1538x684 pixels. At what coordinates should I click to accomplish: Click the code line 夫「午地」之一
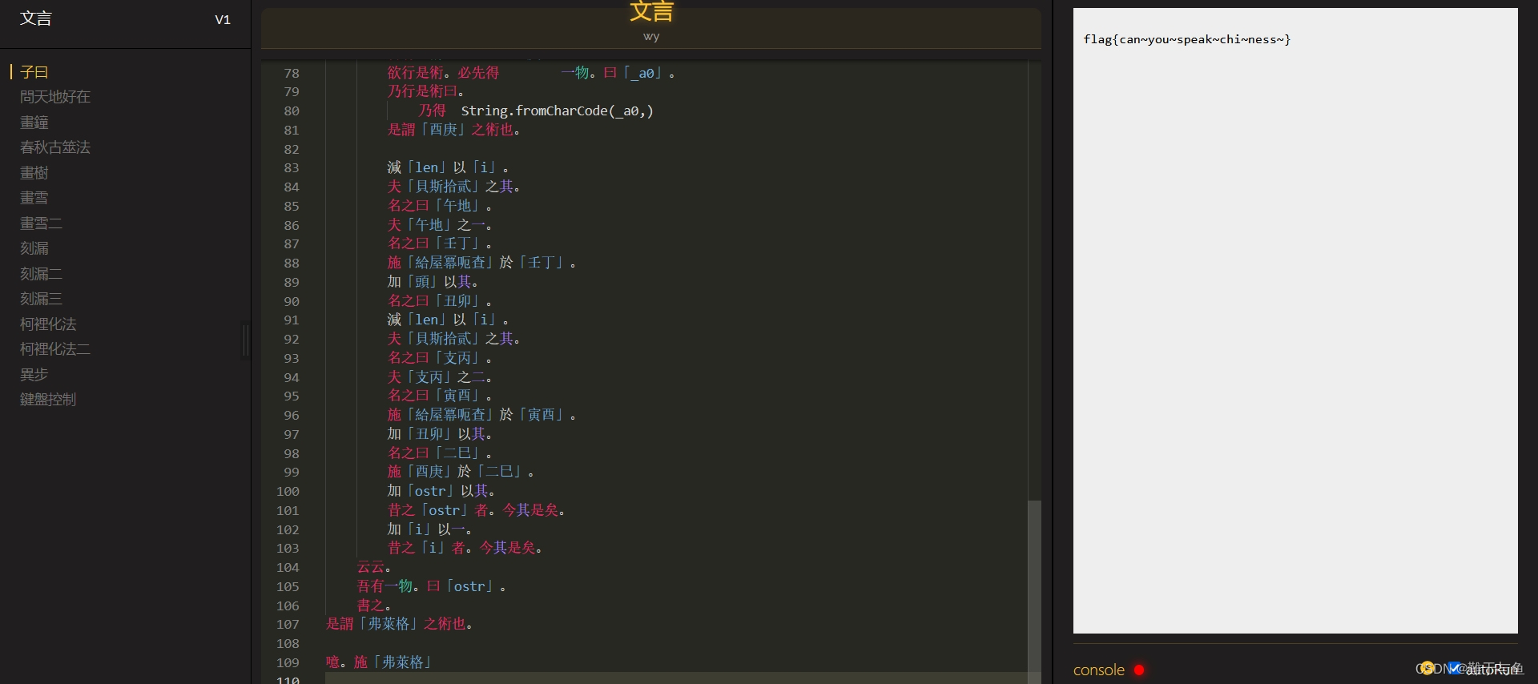click(440, 225)
